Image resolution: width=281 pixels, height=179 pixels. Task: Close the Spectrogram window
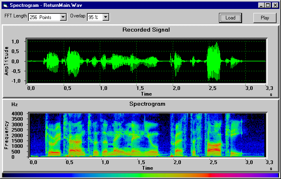click(275, 5)
